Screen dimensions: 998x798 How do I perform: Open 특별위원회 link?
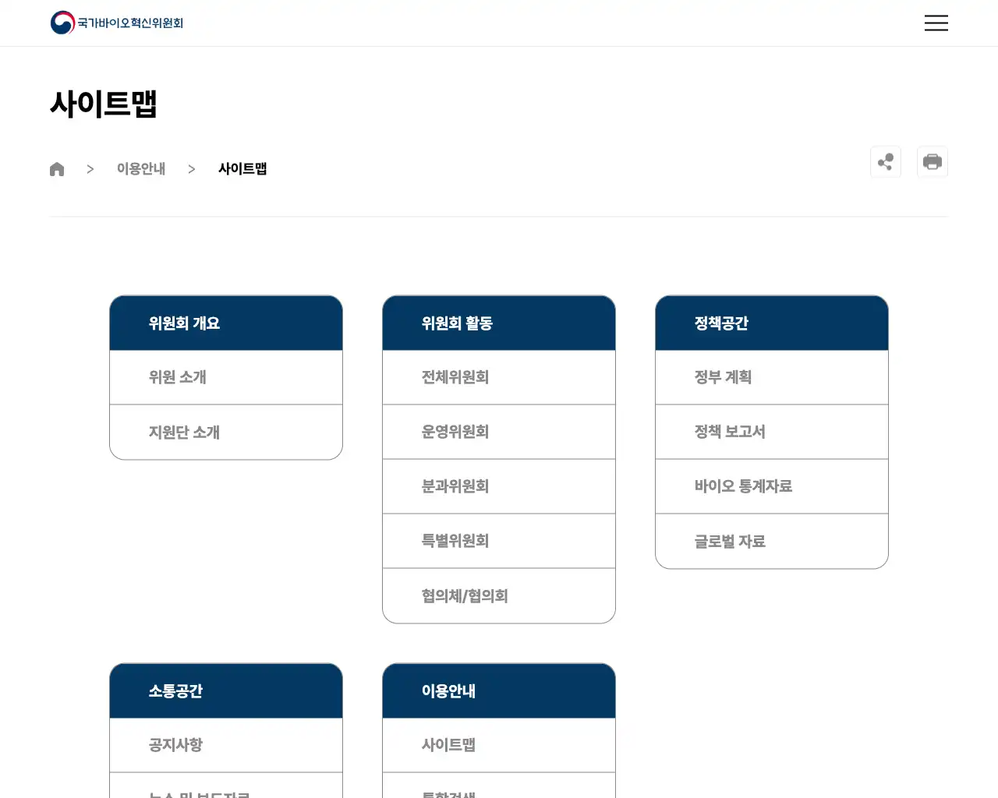499,541
